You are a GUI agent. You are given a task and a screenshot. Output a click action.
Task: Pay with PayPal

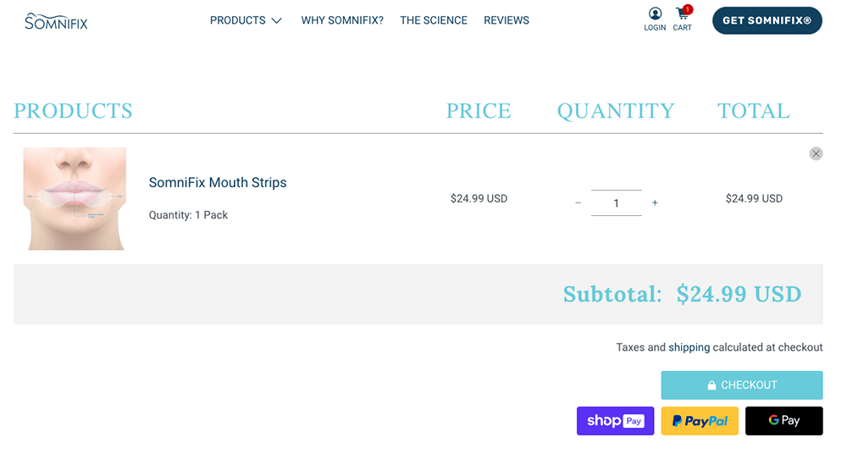click(x=700, y=421)
